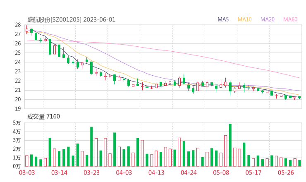Click the 03-03 date axis label
Image resolution: width=306 pixels, height=182 pixels.
click(x=27, y=172)
